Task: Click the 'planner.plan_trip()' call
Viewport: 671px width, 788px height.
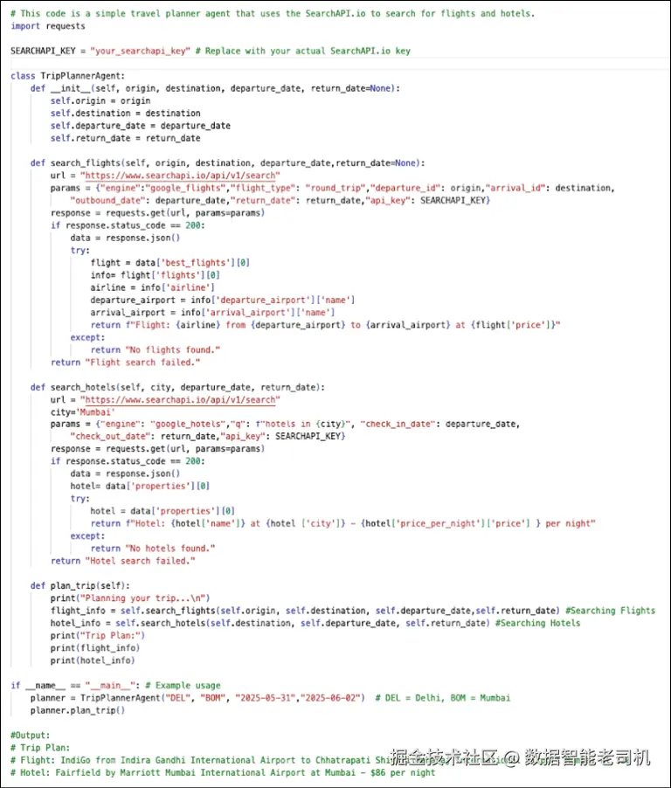Action: click(78, 710)
